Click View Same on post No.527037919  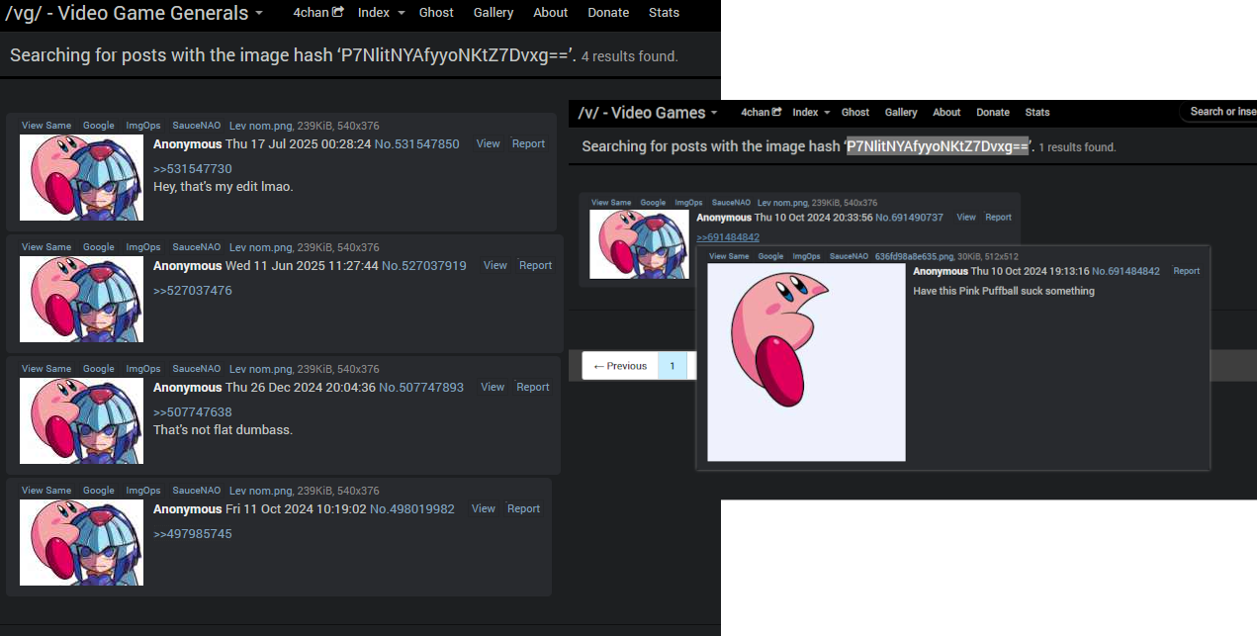point(46,247)
